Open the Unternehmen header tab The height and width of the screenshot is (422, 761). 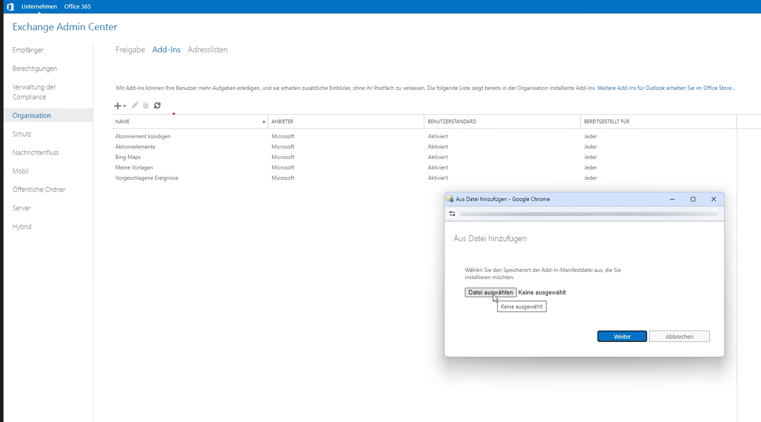39,7
